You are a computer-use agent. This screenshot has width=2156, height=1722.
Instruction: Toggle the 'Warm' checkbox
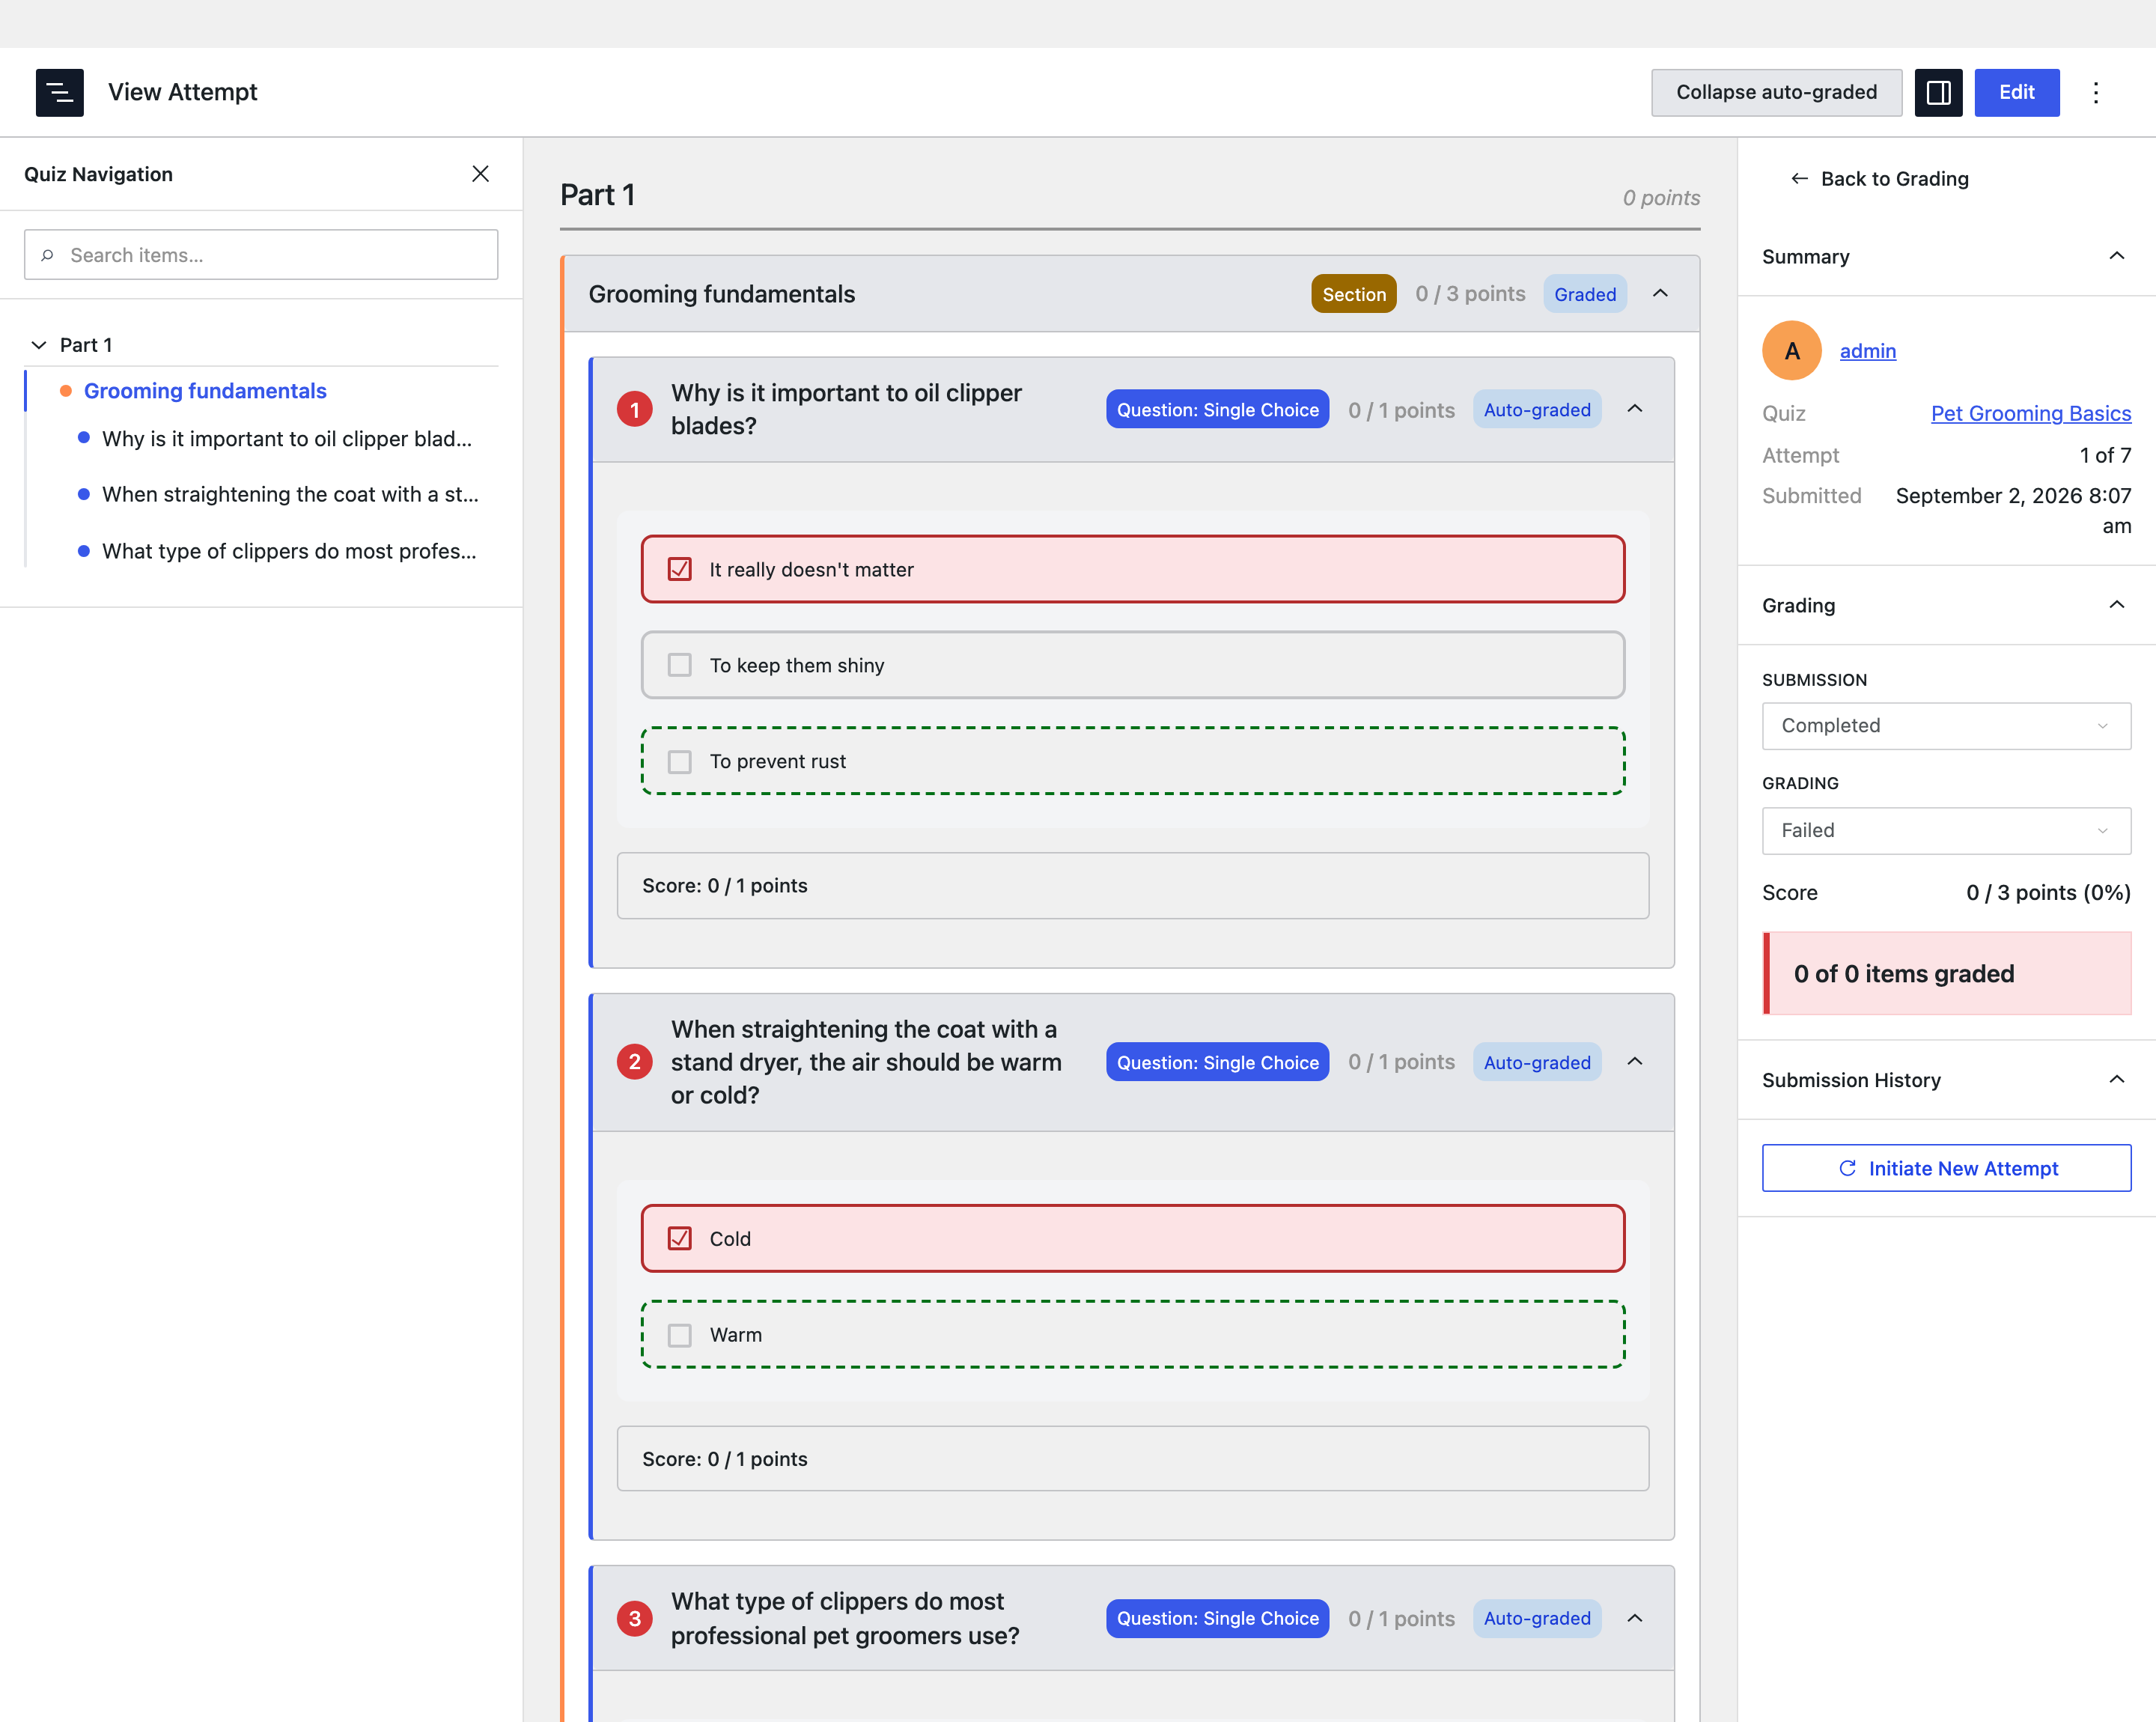pos(679,1334)
